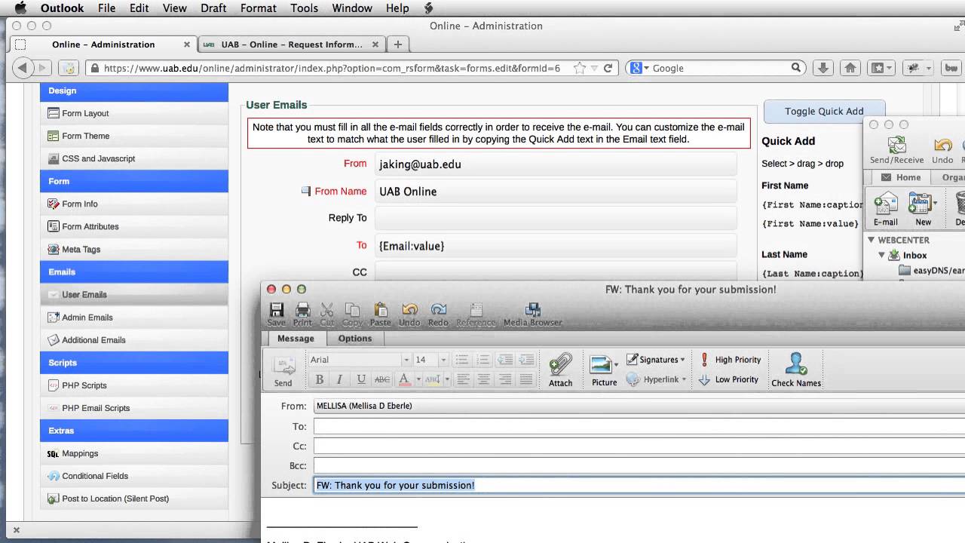Open Form Layout in sidebar
This screenshot has width=965, height=543.
134,113
